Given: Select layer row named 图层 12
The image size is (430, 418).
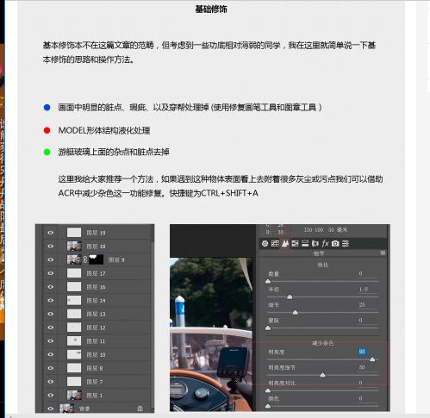Looking at the screenshot, I should pos(97,328).
